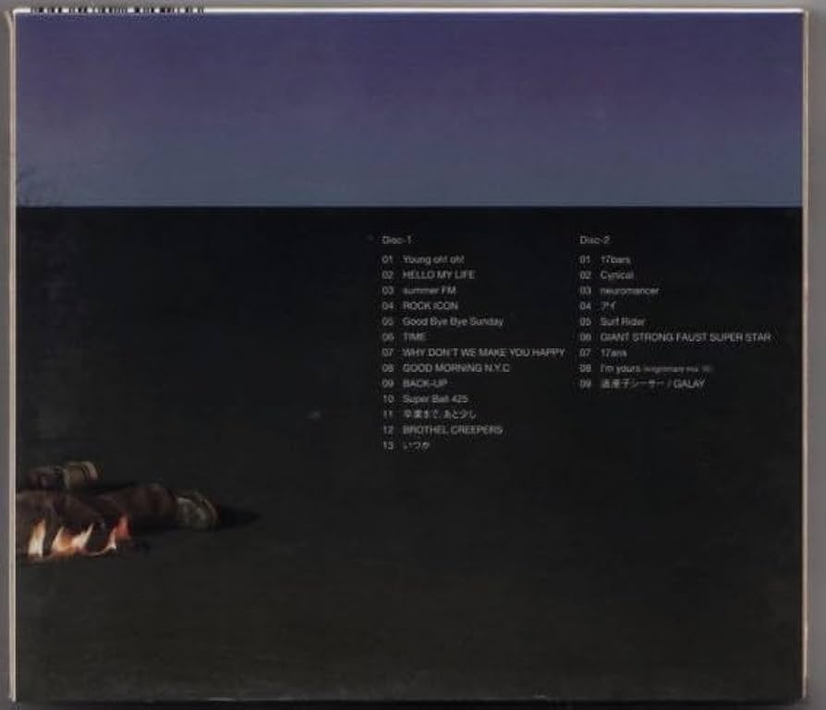Select '17bars' on Disc-2
This screenshot has height=710, width=826.
pyautogui.click(x=615, y=259)
